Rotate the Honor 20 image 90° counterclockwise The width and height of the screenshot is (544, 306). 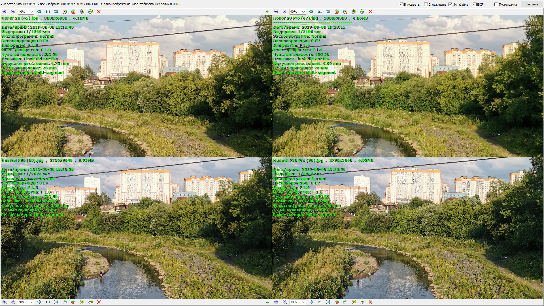(x=65, y=12)
